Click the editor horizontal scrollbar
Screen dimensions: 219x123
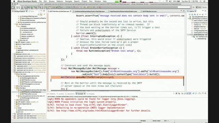tap(95, 90)
